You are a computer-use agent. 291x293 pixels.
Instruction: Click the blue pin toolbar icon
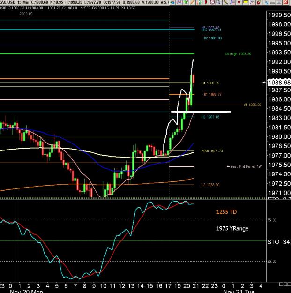pyautogui.click(x=266, y=2)
